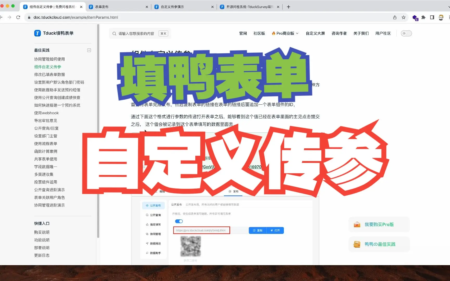Viewport: 450px width, 281px height.
Task: Switch to the 开源问卷系统-TduckSurvey tab
Action: click(250, 7)
